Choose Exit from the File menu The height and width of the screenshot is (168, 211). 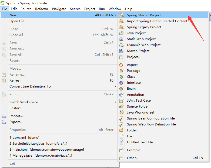point(59,163)
